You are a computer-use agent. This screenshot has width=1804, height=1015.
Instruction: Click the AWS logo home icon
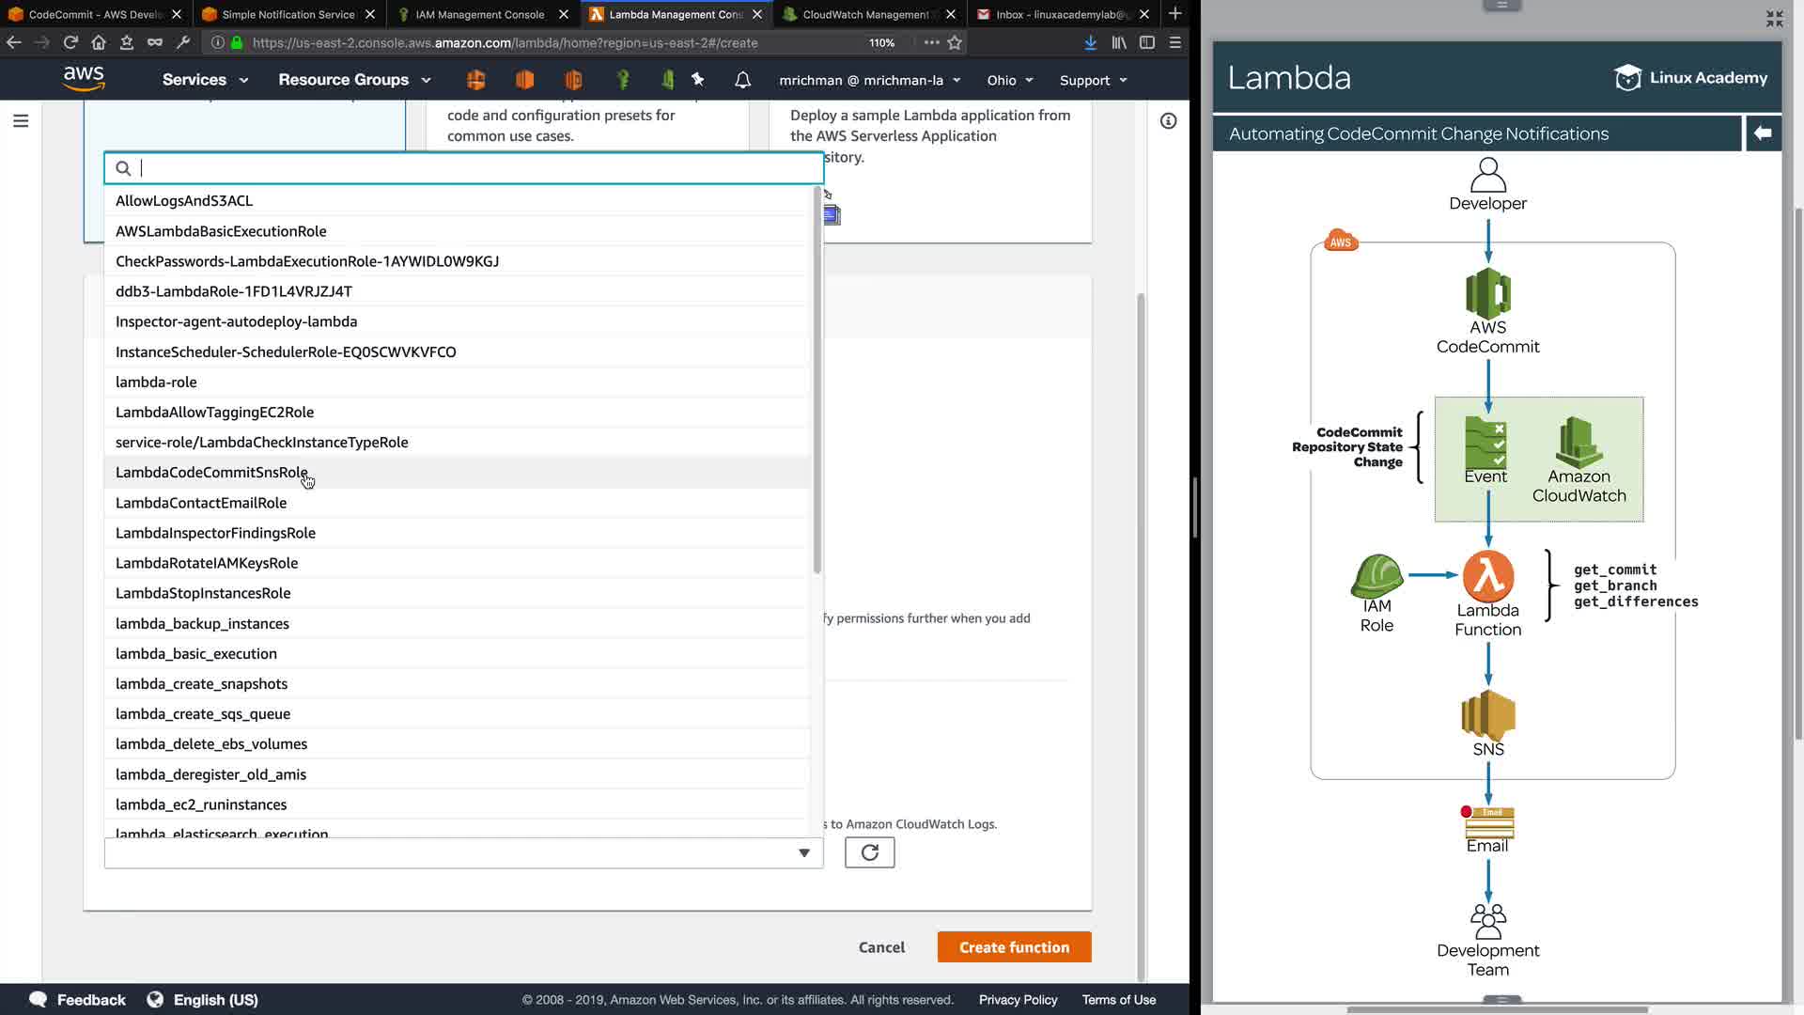(84, 79)
